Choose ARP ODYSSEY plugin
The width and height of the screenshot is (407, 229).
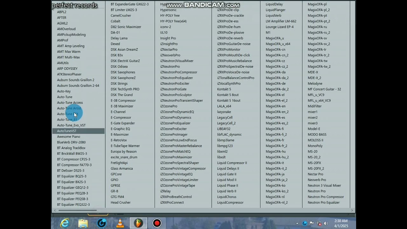[67, 69]
